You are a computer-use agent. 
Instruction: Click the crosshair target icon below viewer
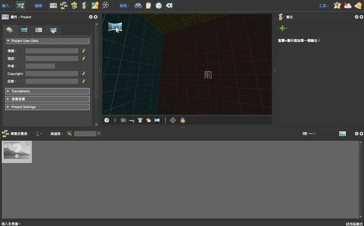173,120
